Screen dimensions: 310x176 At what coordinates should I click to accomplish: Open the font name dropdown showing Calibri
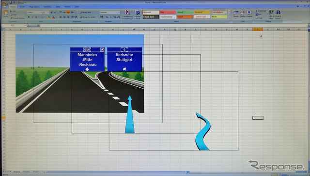point(34,12)
